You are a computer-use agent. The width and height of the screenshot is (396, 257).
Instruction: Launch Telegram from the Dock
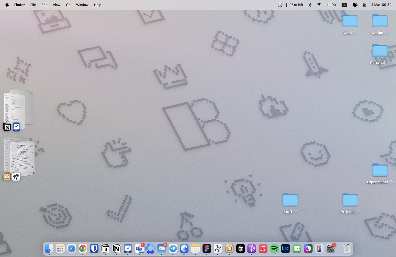point(173,248)
